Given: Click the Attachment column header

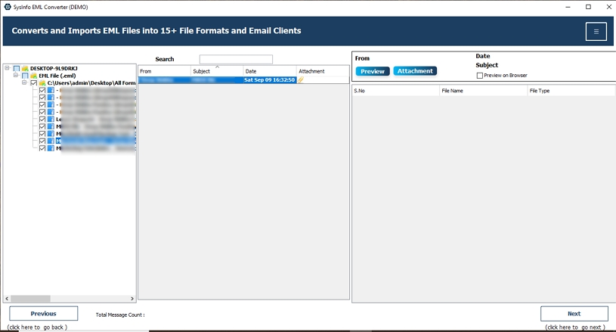Looking at the screenshot, I should coord(323,71).
